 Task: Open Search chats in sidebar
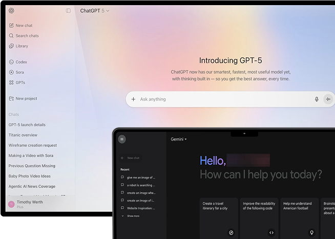tap(27, 36)
